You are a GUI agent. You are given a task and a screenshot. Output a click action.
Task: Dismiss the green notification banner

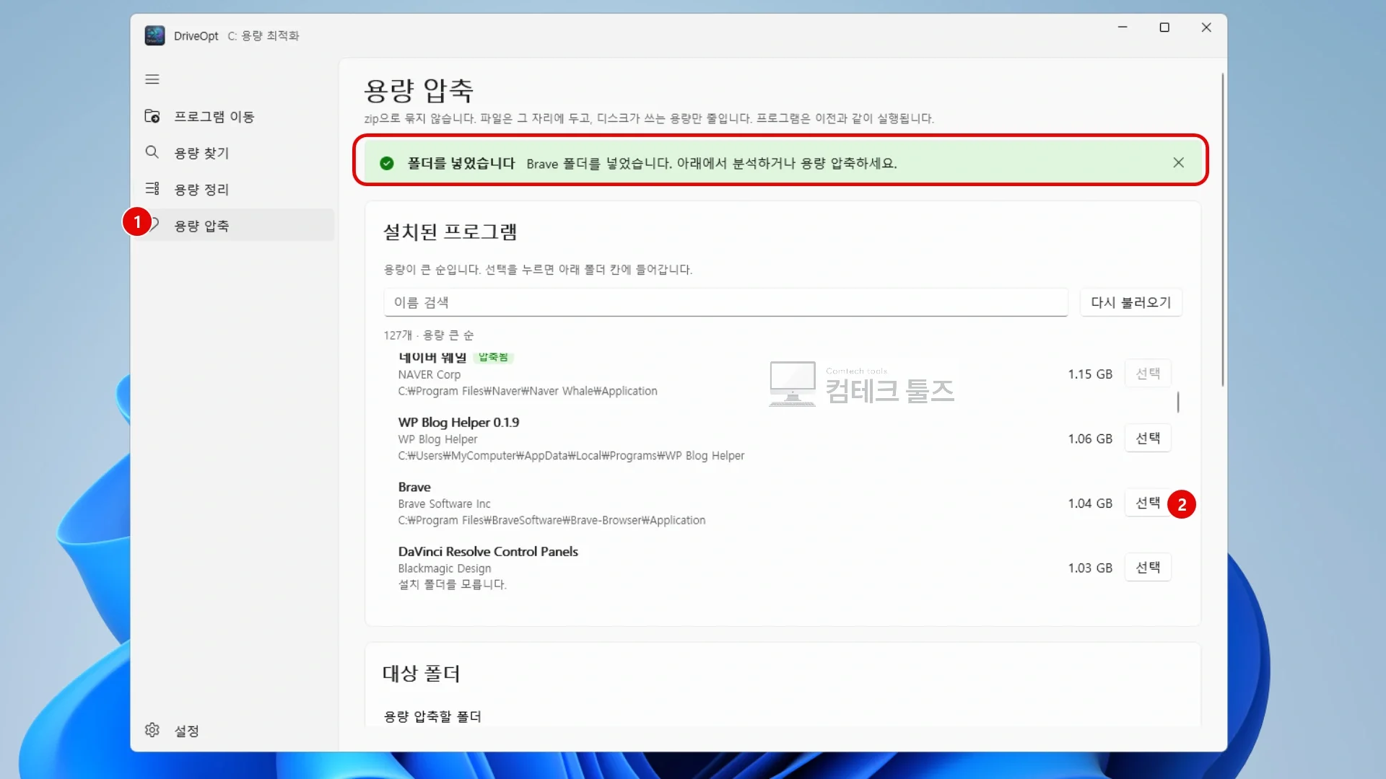[1178, 163]
